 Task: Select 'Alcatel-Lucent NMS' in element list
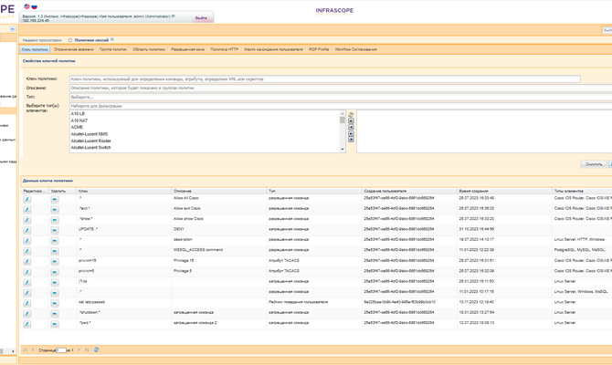click(90, 133)
